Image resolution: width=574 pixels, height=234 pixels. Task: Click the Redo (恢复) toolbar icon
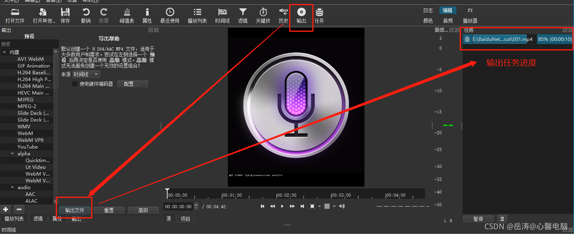click(x=104, y=12)
